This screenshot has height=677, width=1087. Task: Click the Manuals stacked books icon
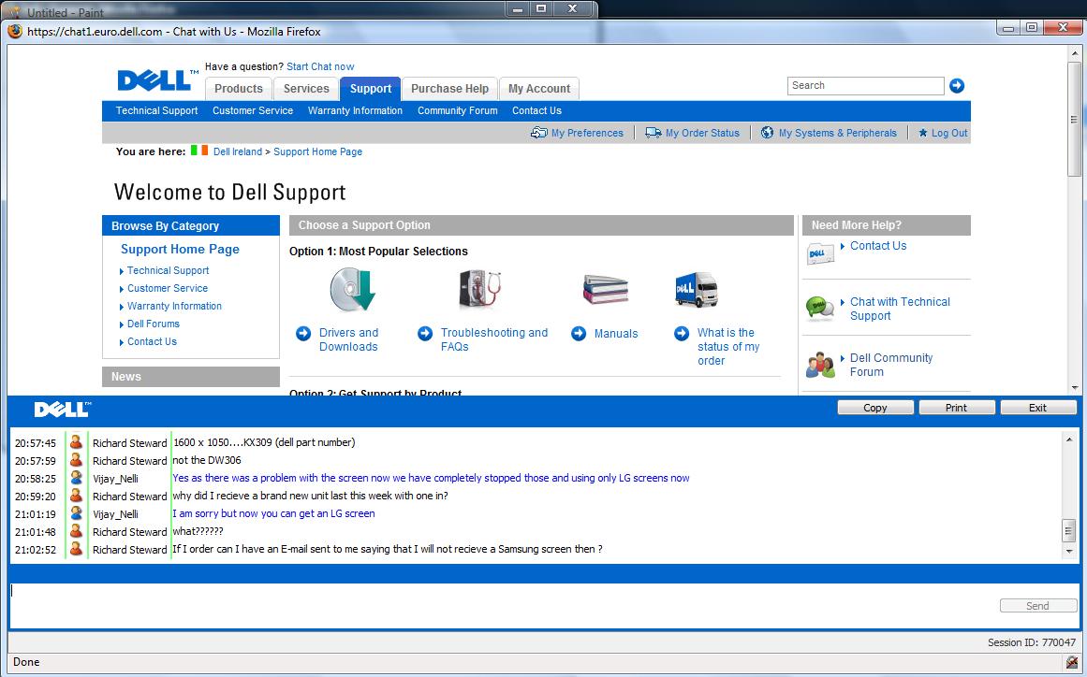point(605,289)
